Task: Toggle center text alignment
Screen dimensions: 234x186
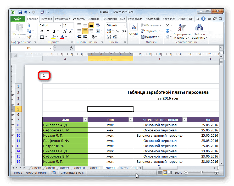Action: [x=85, y=31]
